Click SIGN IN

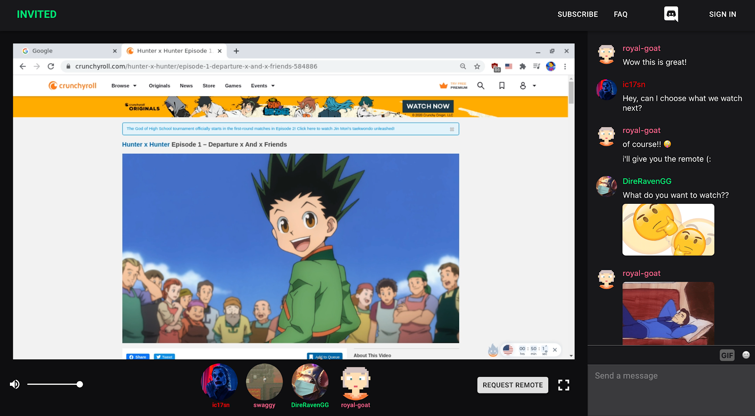(x=722, y=14)
